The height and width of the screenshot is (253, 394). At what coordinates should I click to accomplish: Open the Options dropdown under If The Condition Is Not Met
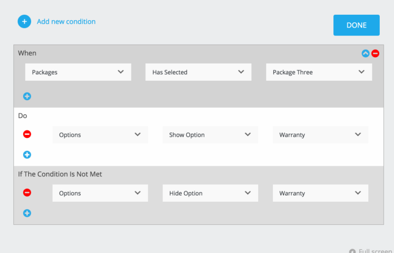[100, 193]
